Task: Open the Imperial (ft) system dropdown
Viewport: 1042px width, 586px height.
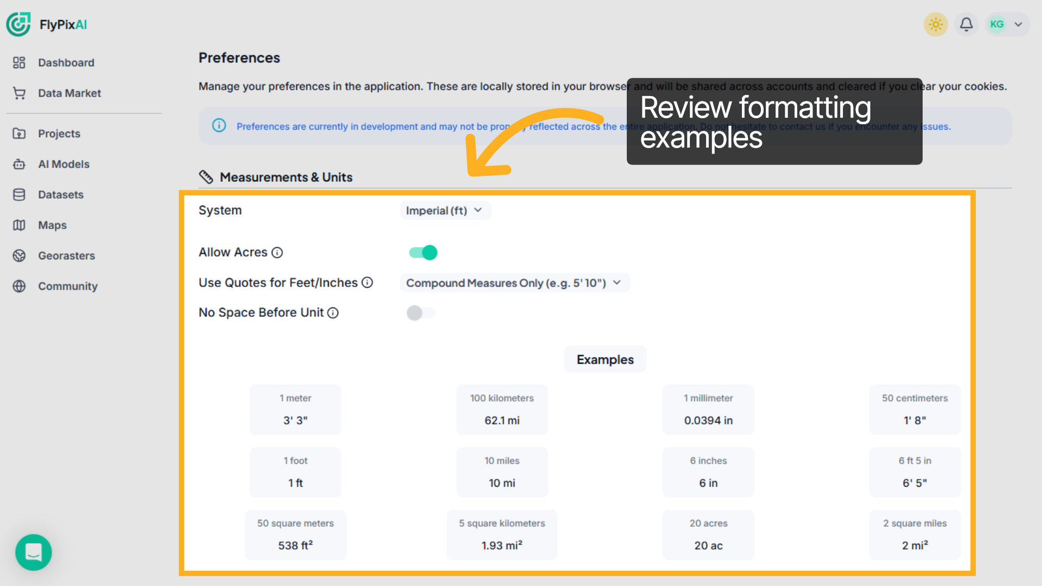Action: (445, 211)
